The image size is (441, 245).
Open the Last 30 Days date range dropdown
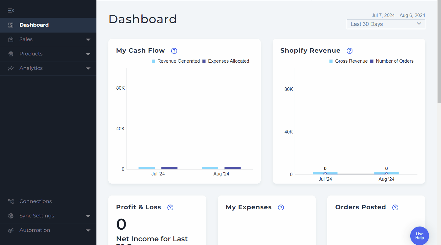tap(386, 24)
